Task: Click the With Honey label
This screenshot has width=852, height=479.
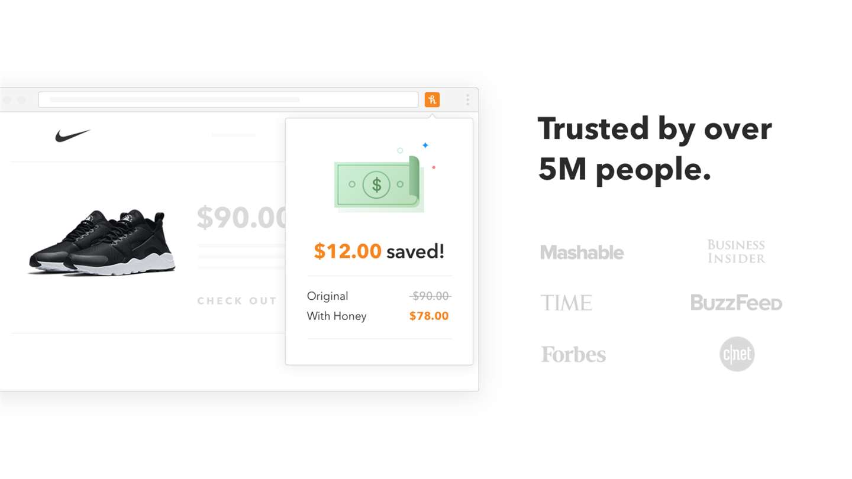Action: pos(337,316)
